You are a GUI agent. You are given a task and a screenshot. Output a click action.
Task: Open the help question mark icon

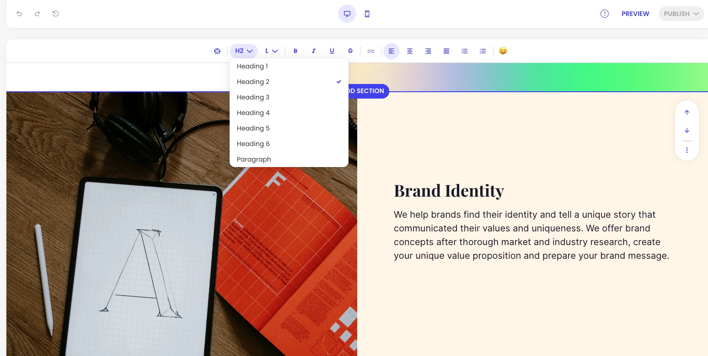click(x=605, y=14)
